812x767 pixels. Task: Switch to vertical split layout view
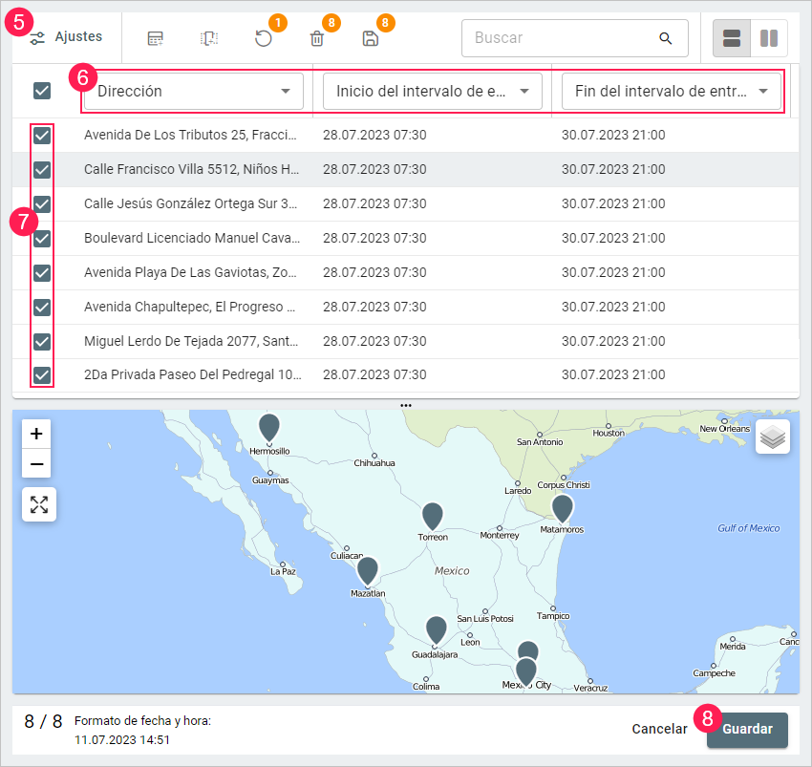pyautogui.click(x=769, y=38)
